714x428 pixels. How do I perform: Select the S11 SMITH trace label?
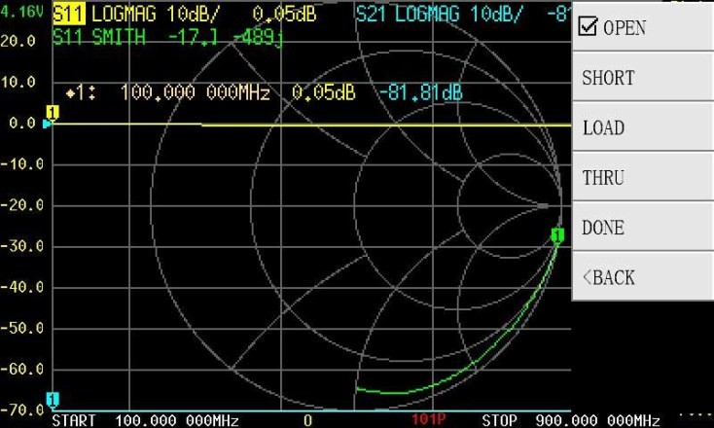pos(99,36)
